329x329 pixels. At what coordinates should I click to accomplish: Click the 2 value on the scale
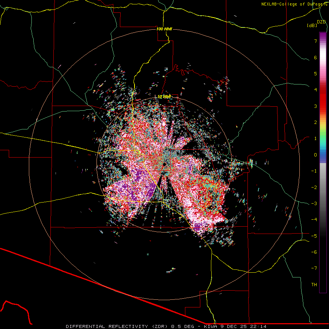point(315,122)
